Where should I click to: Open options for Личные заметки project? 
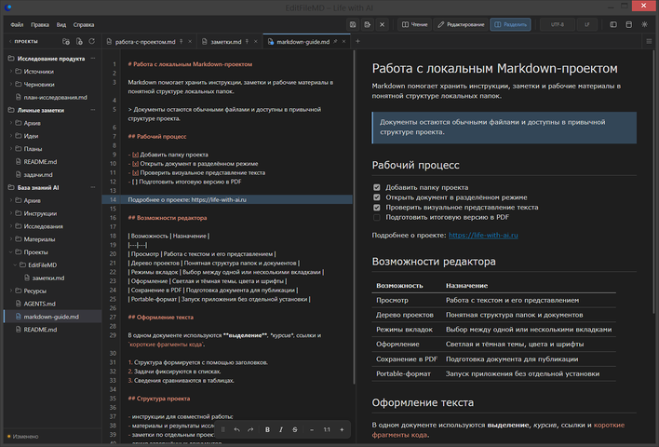(x=93, y=110)
